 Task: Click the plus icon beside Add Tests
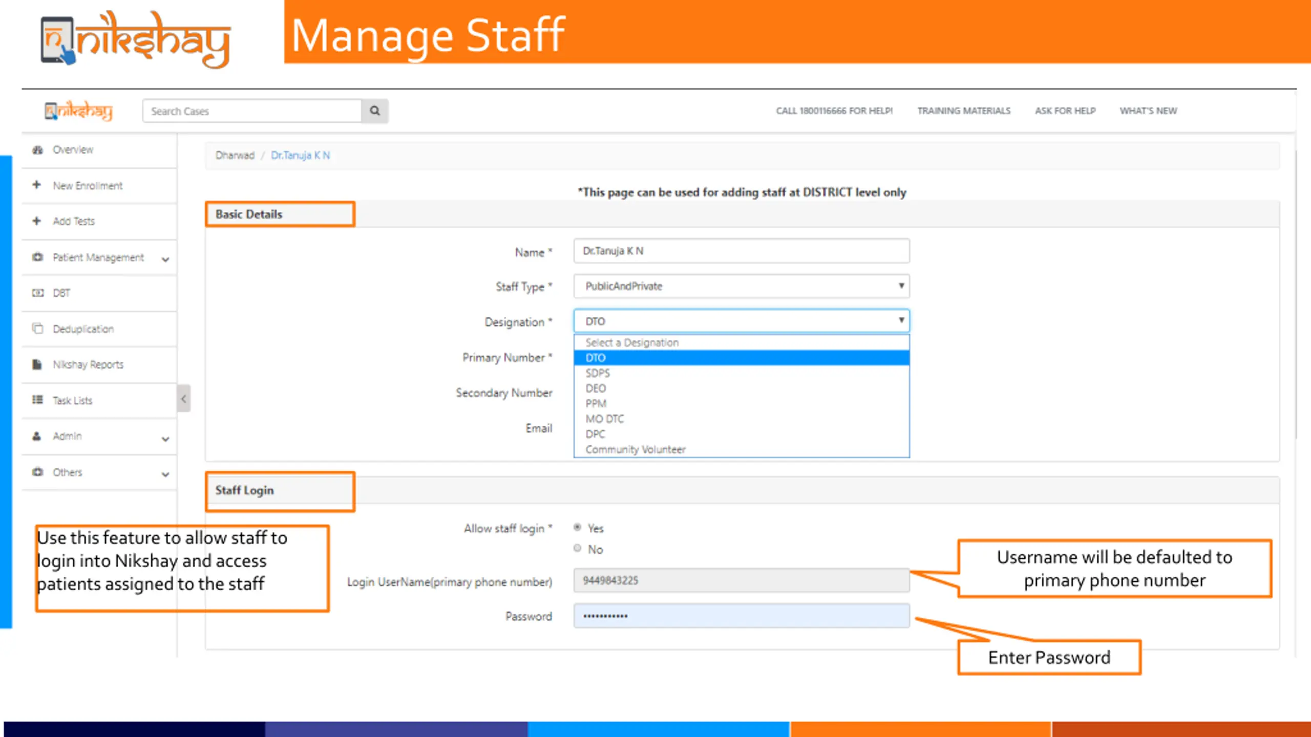[36, 221]
